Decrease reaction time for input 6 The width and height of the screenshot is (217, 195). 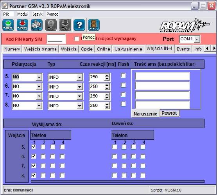point(107,88)
